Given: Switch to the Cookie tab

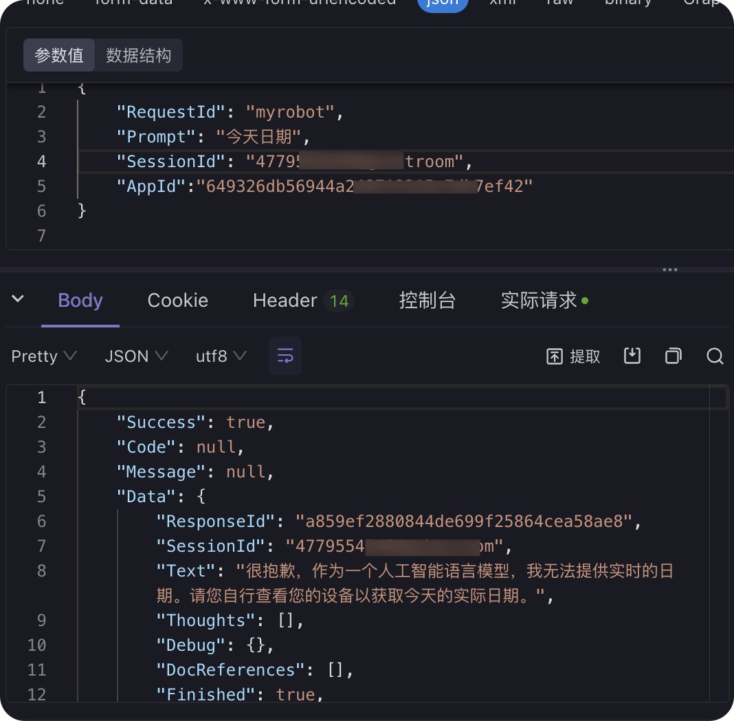Looking at the screenshot, I should click(178, 300).
